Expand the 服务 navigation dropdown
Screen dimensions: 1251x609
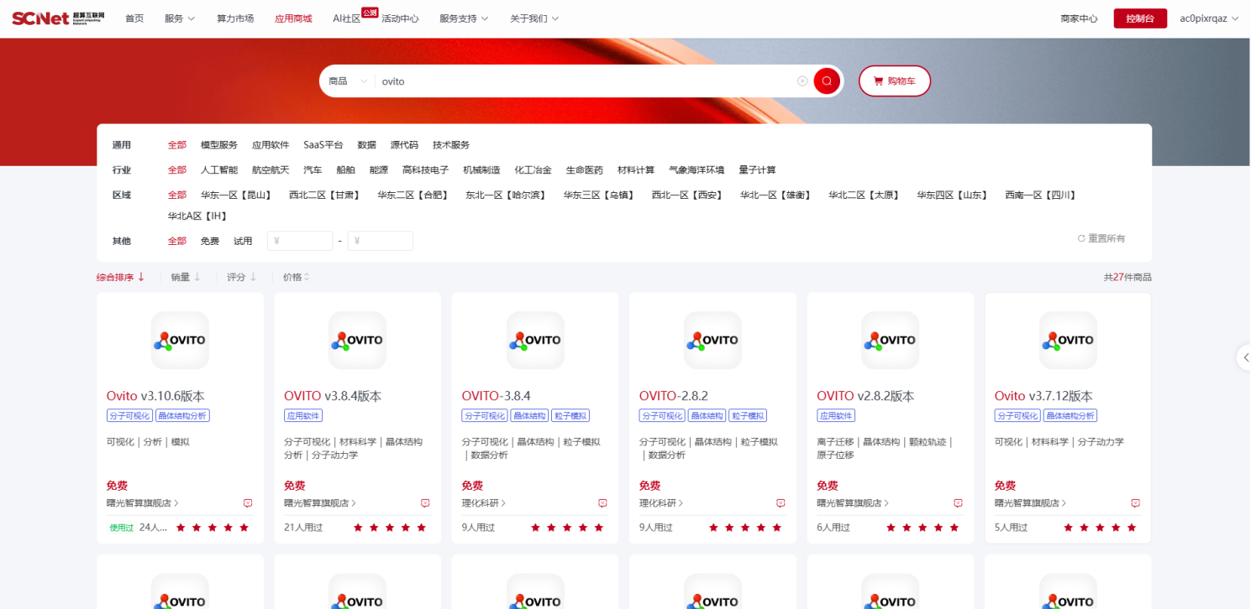tap(180, 18)
